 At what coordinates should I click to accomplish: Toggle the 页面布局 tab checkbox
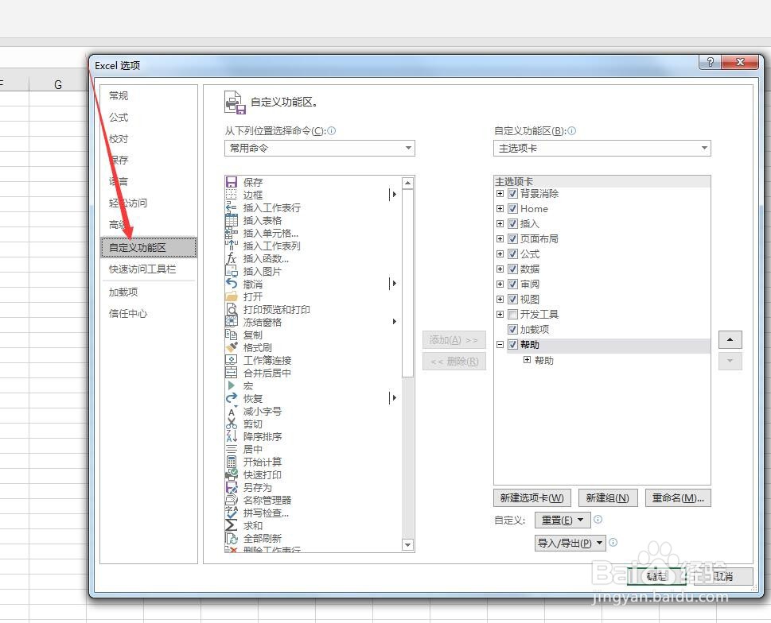pos(512,239)
